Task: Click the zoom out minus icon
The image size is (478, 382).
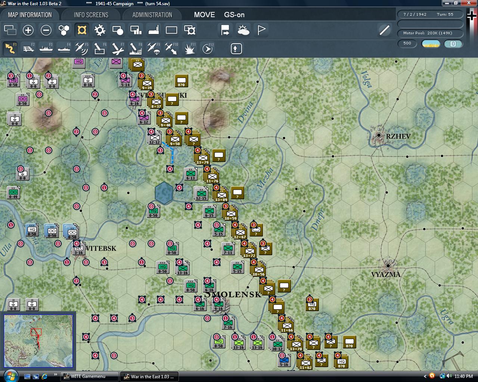Action: pos(46,30)
